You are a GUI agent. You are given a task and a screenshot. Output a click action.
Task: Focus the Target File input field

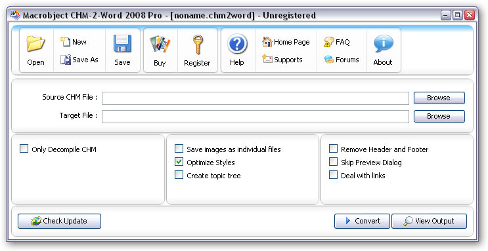(x=255, y=117)
